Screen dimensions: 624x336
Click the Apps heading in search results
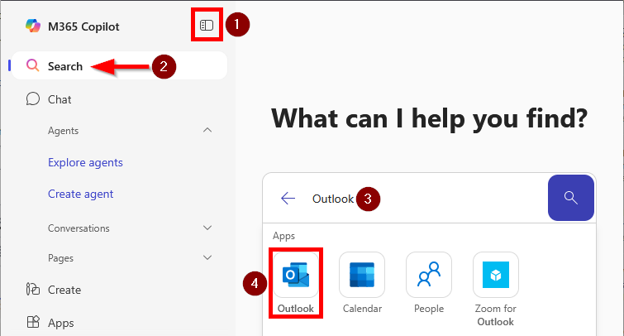(283, 236)
